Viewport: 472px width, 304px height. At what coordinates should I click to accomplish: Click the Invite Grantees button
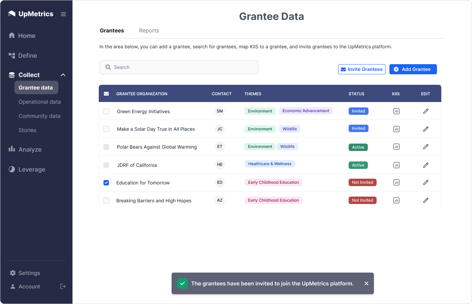(x=362, y=69)
